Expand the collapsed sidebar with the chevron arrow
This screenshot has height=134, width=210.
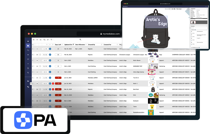[31, 83]
